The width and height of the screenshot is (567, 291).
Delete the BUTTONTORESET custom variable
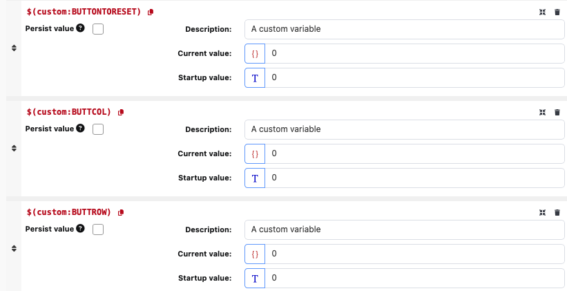click(x=557, y=12)
